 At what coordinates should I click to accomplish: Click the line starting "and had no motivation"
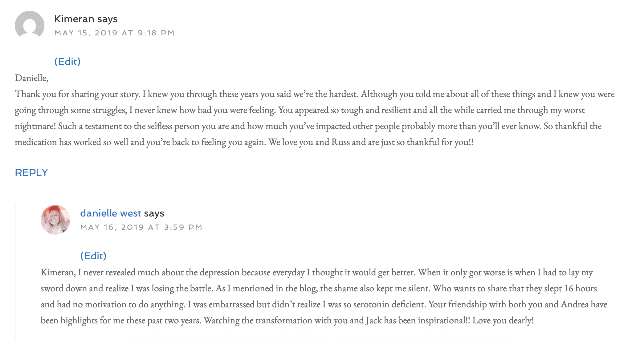point(324,304)
